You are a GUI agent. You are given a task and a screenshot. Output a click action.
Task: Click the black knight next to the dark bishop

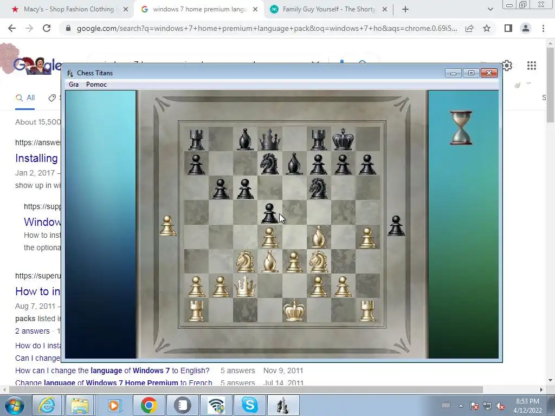coord(269,164)
